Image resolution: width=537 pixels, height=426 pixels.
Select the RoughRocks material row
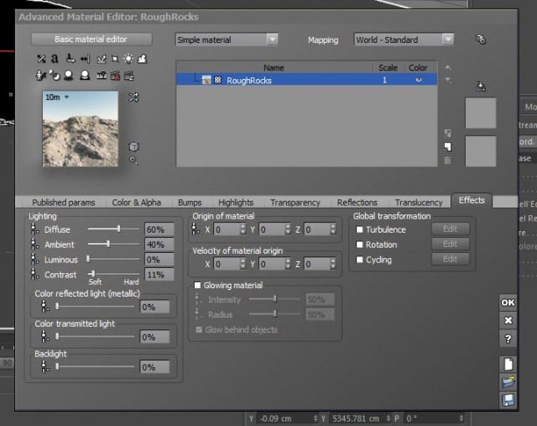(306, 80)
